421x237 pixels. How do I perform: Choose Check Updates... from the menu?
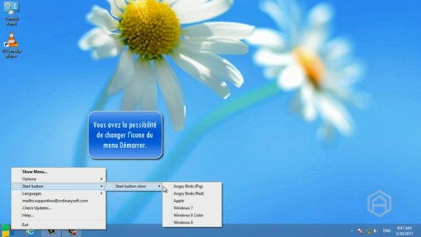pyautogui.click(x=59, y=208)
